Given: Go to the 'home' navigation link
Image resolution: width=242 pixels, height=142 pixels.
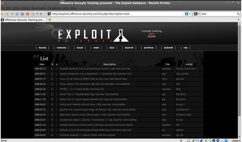Looking at the screenshot, I should (42, 48).
